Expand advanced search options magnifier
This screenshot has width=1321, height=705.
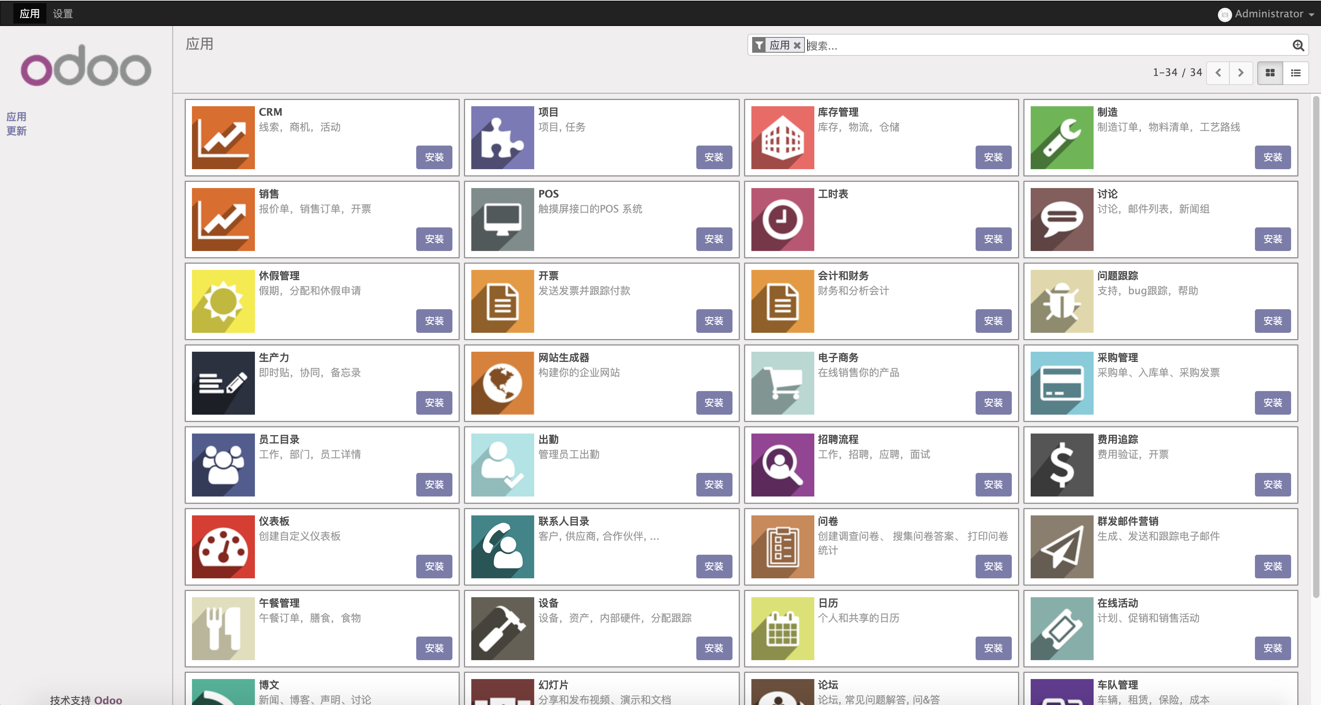(x=1298, y=46)
